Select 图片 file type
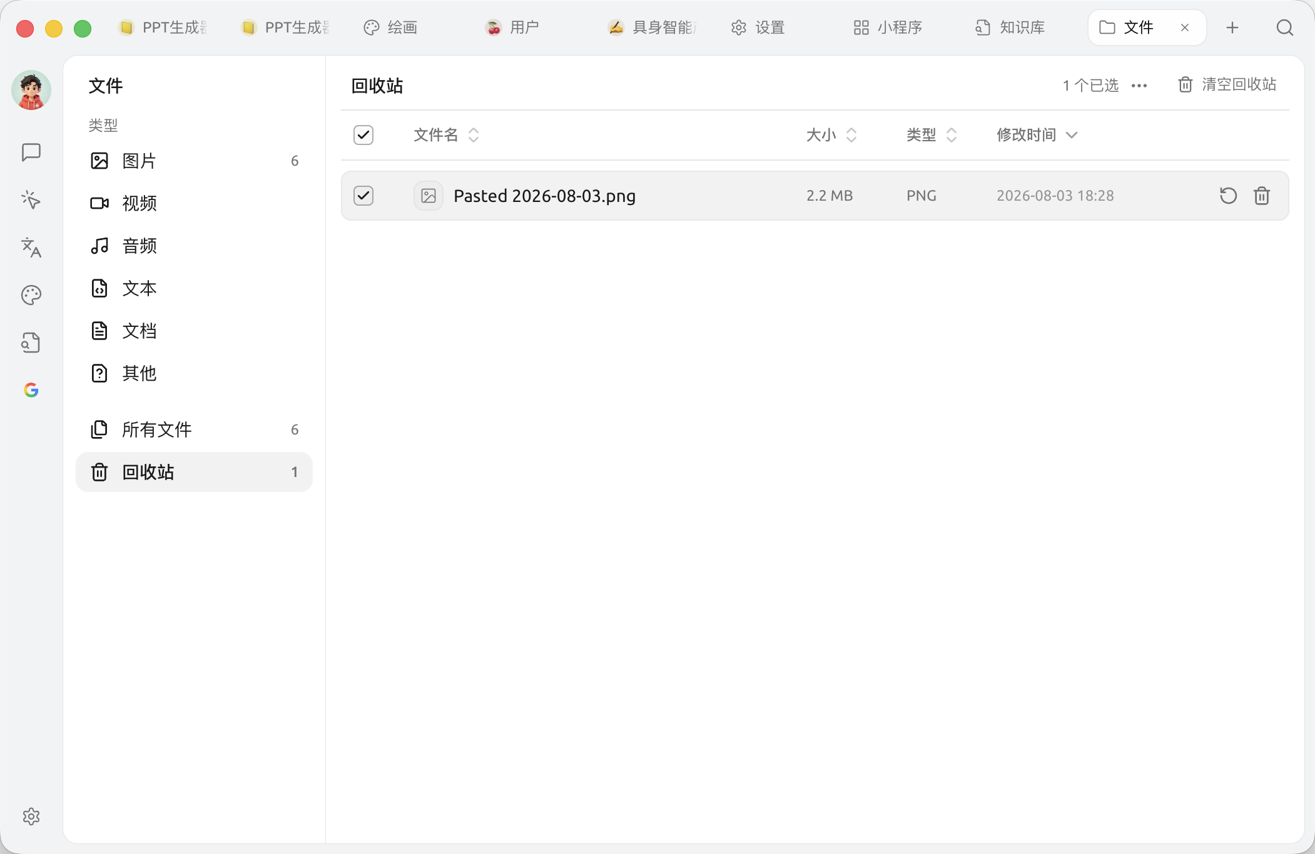The width and height of the screenshot is (1315, 854). click(x=194, y=161)
